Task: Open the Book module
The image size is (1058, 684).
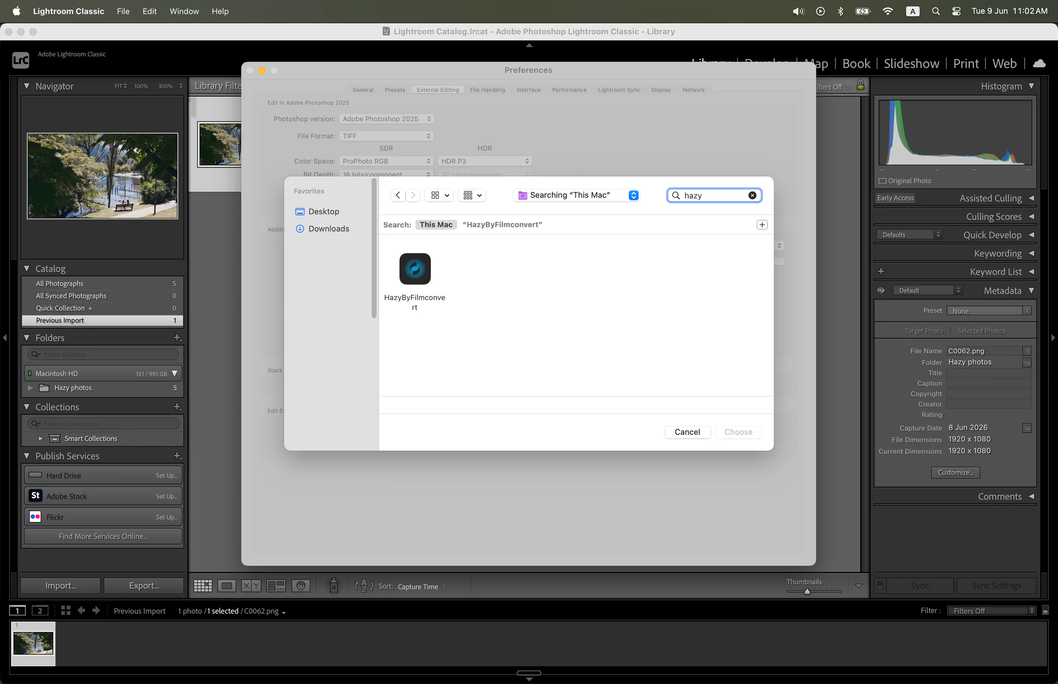Action: 856,63
